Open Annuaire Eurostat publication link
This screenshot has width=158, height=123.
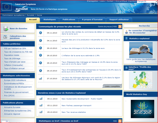click(12, 107)
